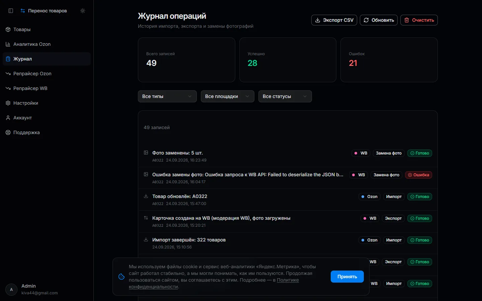Image resolution: width=482 pixels, height=301 pixels.
Task: Click the arrows icon beside Карточка создана
Action: (x=146, y=218)
